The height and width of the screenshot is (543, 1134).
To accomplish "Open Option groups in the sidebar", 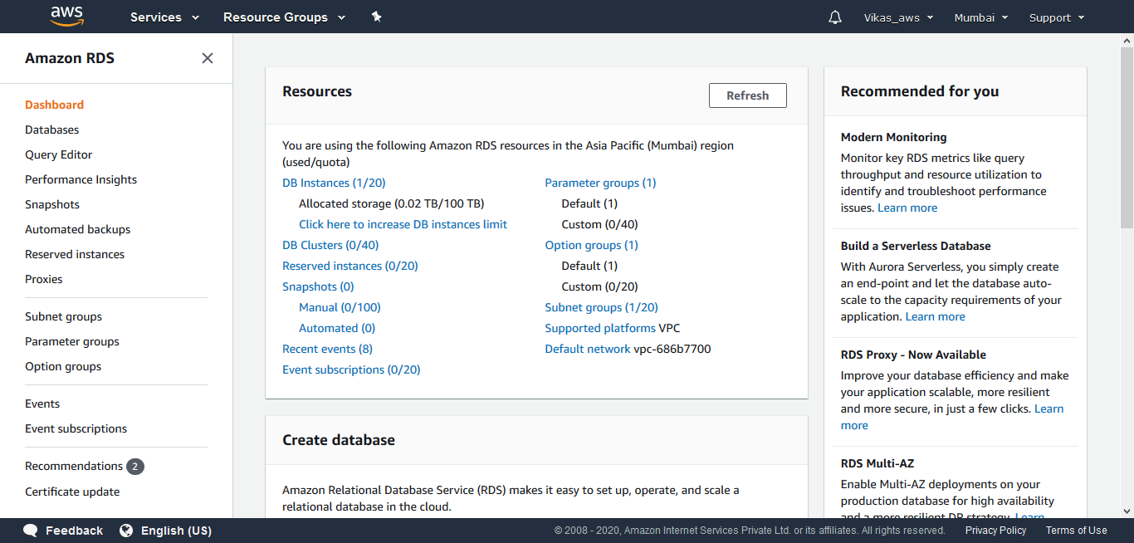I will tap(63, 366).
